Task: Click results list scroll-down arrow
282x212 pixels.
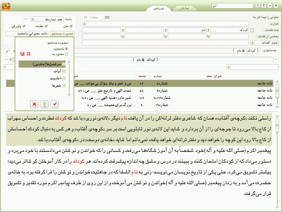Action: (277, 107)
